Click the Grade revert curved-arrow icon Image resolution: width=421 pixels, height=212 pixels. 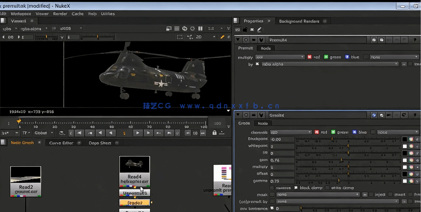coord(404,115)
